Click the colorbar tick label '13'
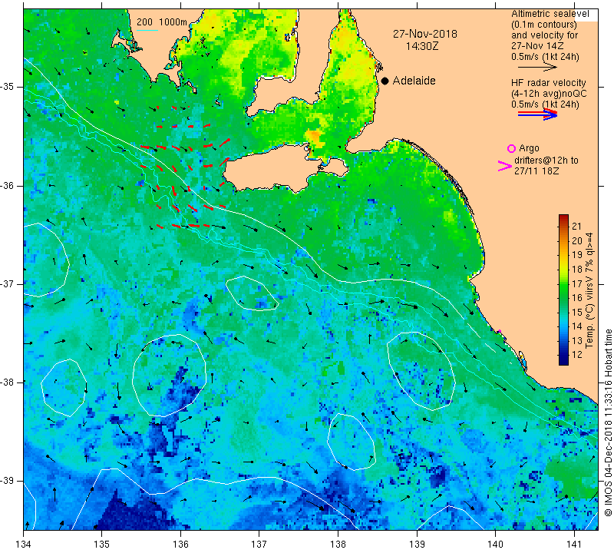The height and width of the screenshot is (553, 614). point(577,340)
